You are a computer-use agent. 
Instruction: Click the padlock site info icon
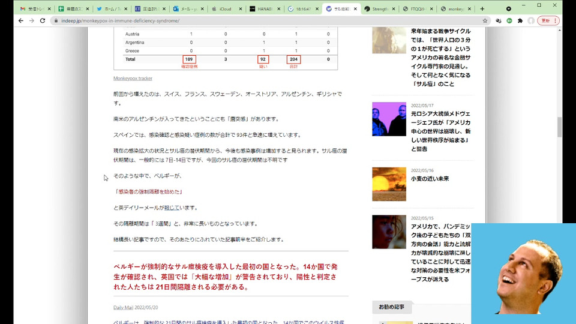tap(56, 20)
